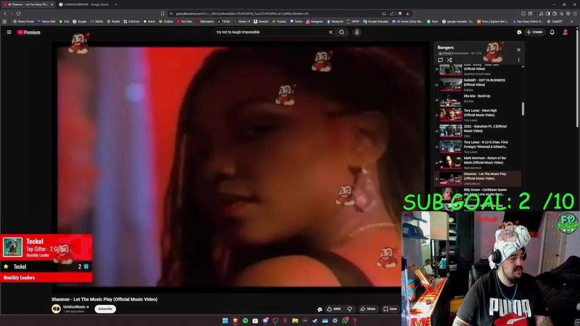The width and height of the screenshot is (580, 326).
Task: Select the Shannon - Let The Music Play tab
Action: pos(29,5)
